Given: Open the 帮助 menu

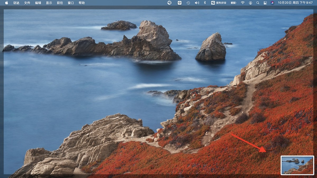Looking at the screenshot, I should 82,3.
